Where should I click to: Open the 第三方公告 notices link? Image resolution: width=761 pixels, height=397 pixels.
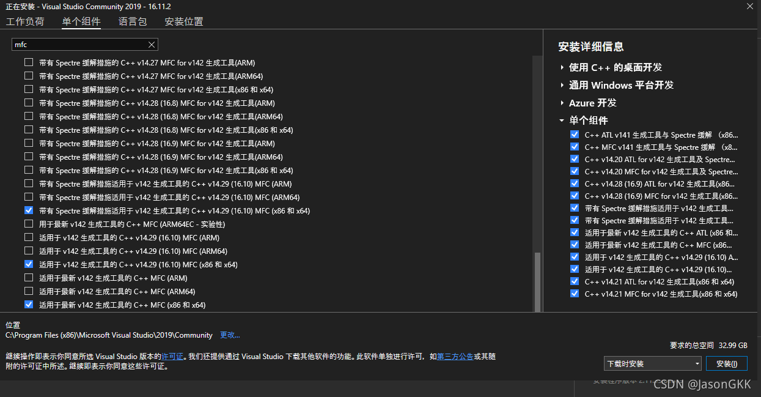[455, 356]
